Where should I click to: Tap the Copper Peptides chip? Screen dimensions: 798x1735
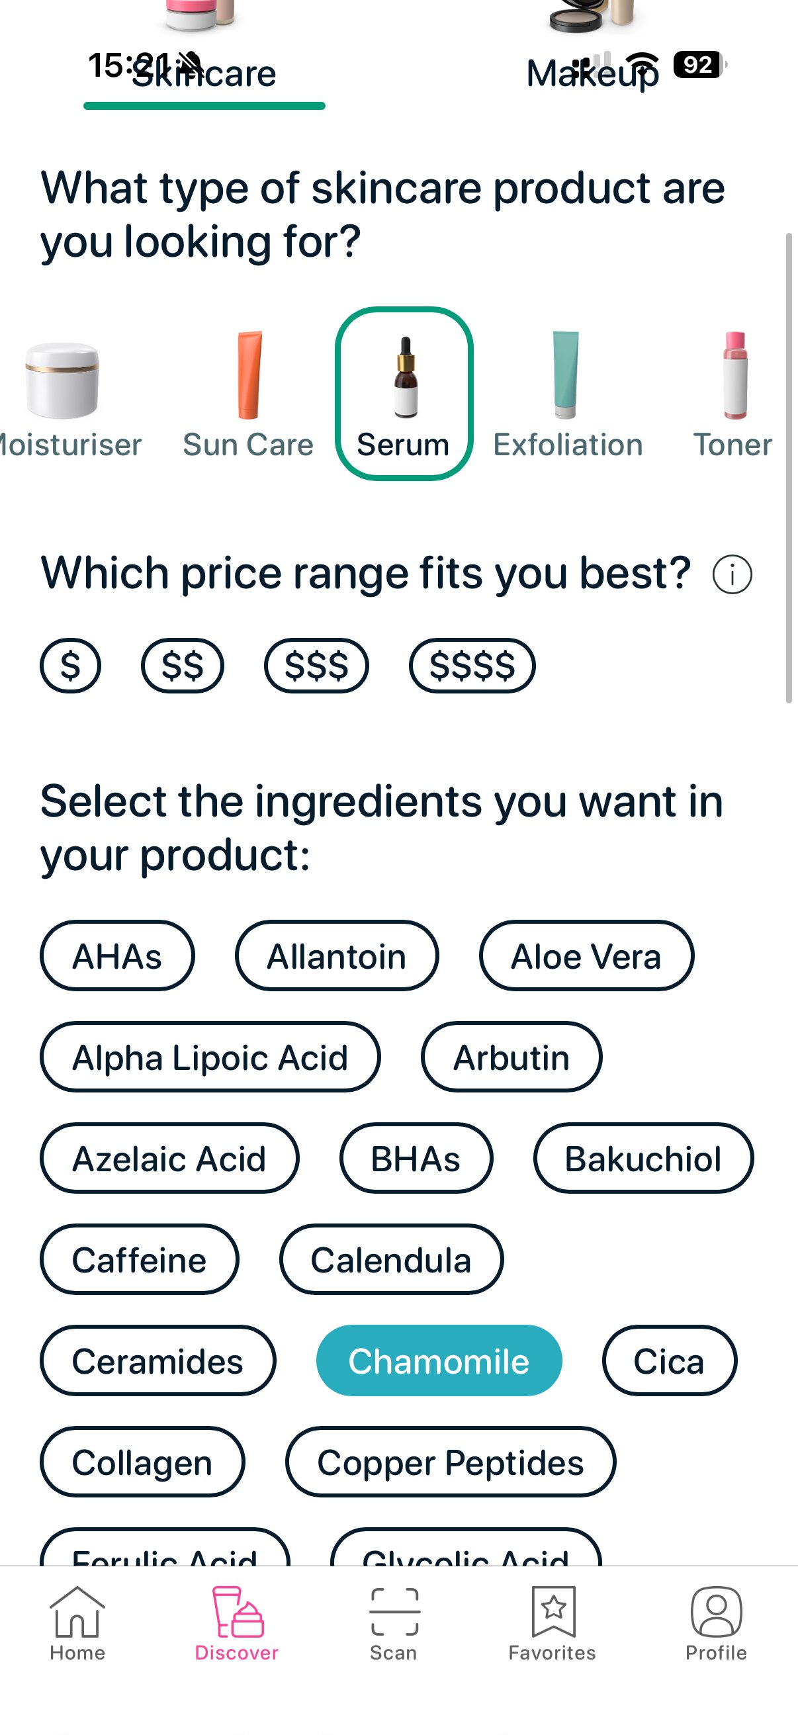tap(450, 1462)
